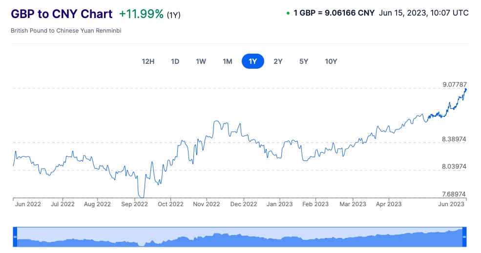Switch to the 2Y range
Viewport: 481px width, 253px height.
point(278,61)
